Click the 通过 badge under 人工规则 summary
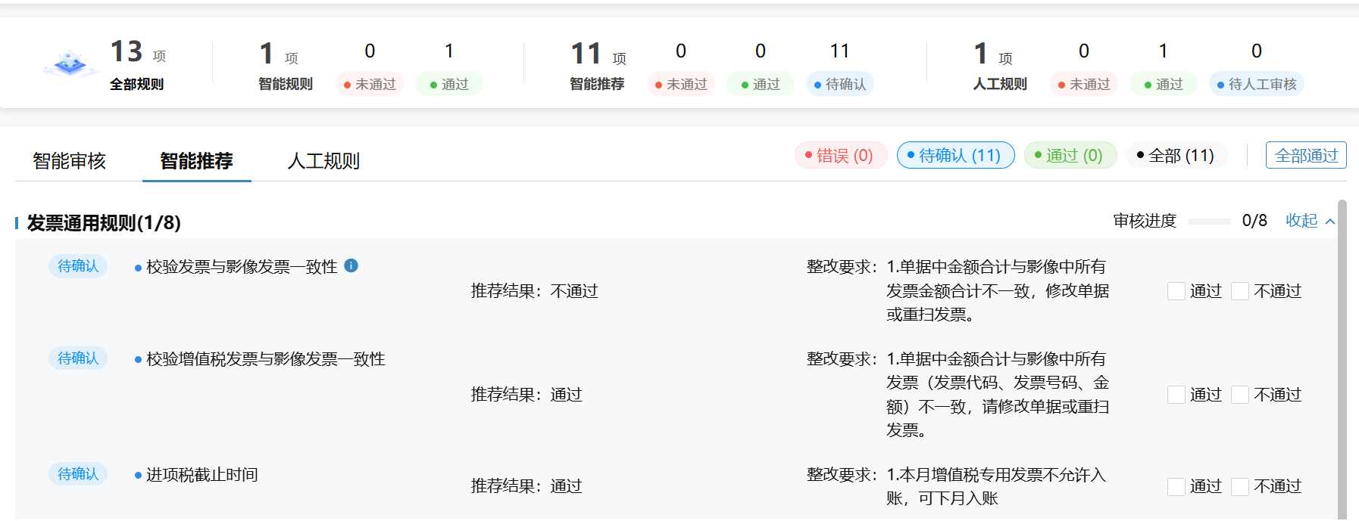The width and height of the screenshot is (1359, 521). click(1163, 84)
